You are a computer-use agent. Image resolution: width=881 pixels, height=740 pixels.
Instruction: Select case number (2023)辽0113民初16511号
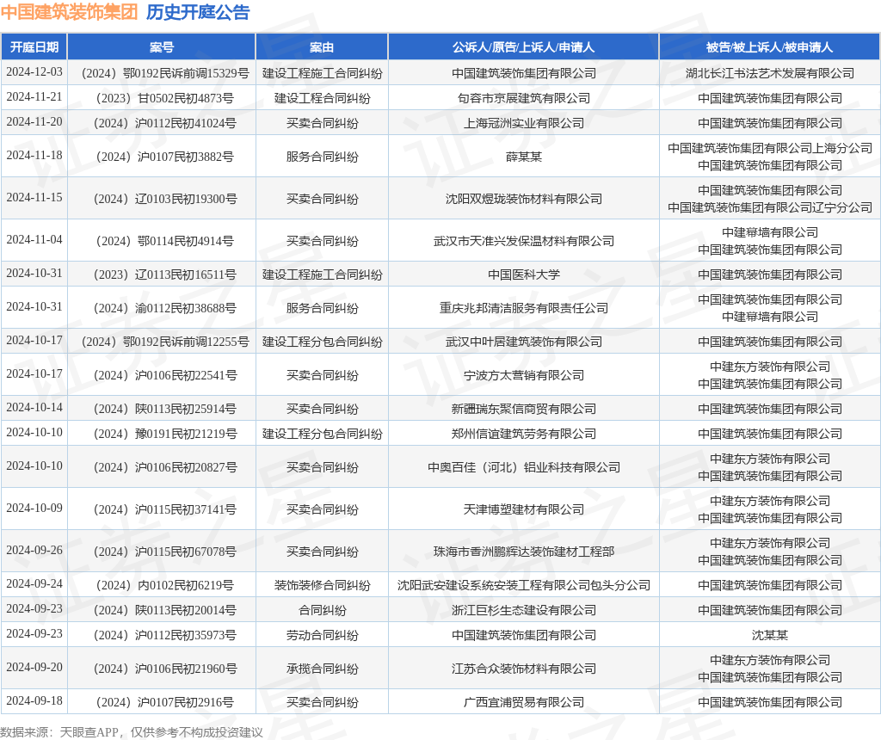coord(162,274)
